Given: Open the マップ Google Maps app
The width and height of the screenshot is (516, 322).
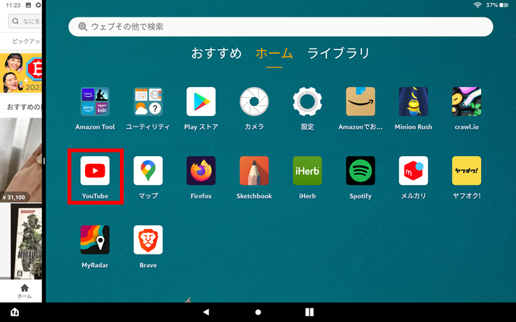Looking at the screenshot, I should [x=148, y=170].
